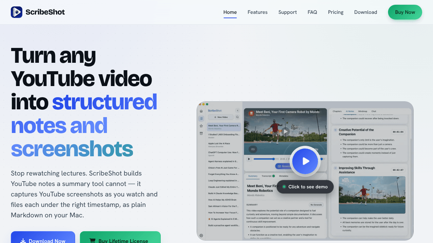Click the star favorites icon in demo sidebar

(x=201, y=126)
